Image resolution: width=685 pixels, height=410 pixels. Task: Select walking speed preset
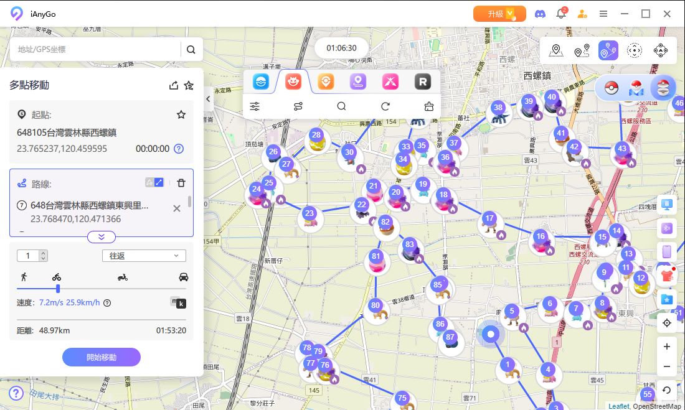tap(24, 277)
